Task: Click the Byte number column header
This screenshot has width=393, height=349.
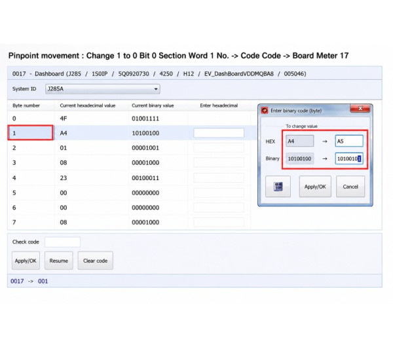Action: [x=26, y=105]
